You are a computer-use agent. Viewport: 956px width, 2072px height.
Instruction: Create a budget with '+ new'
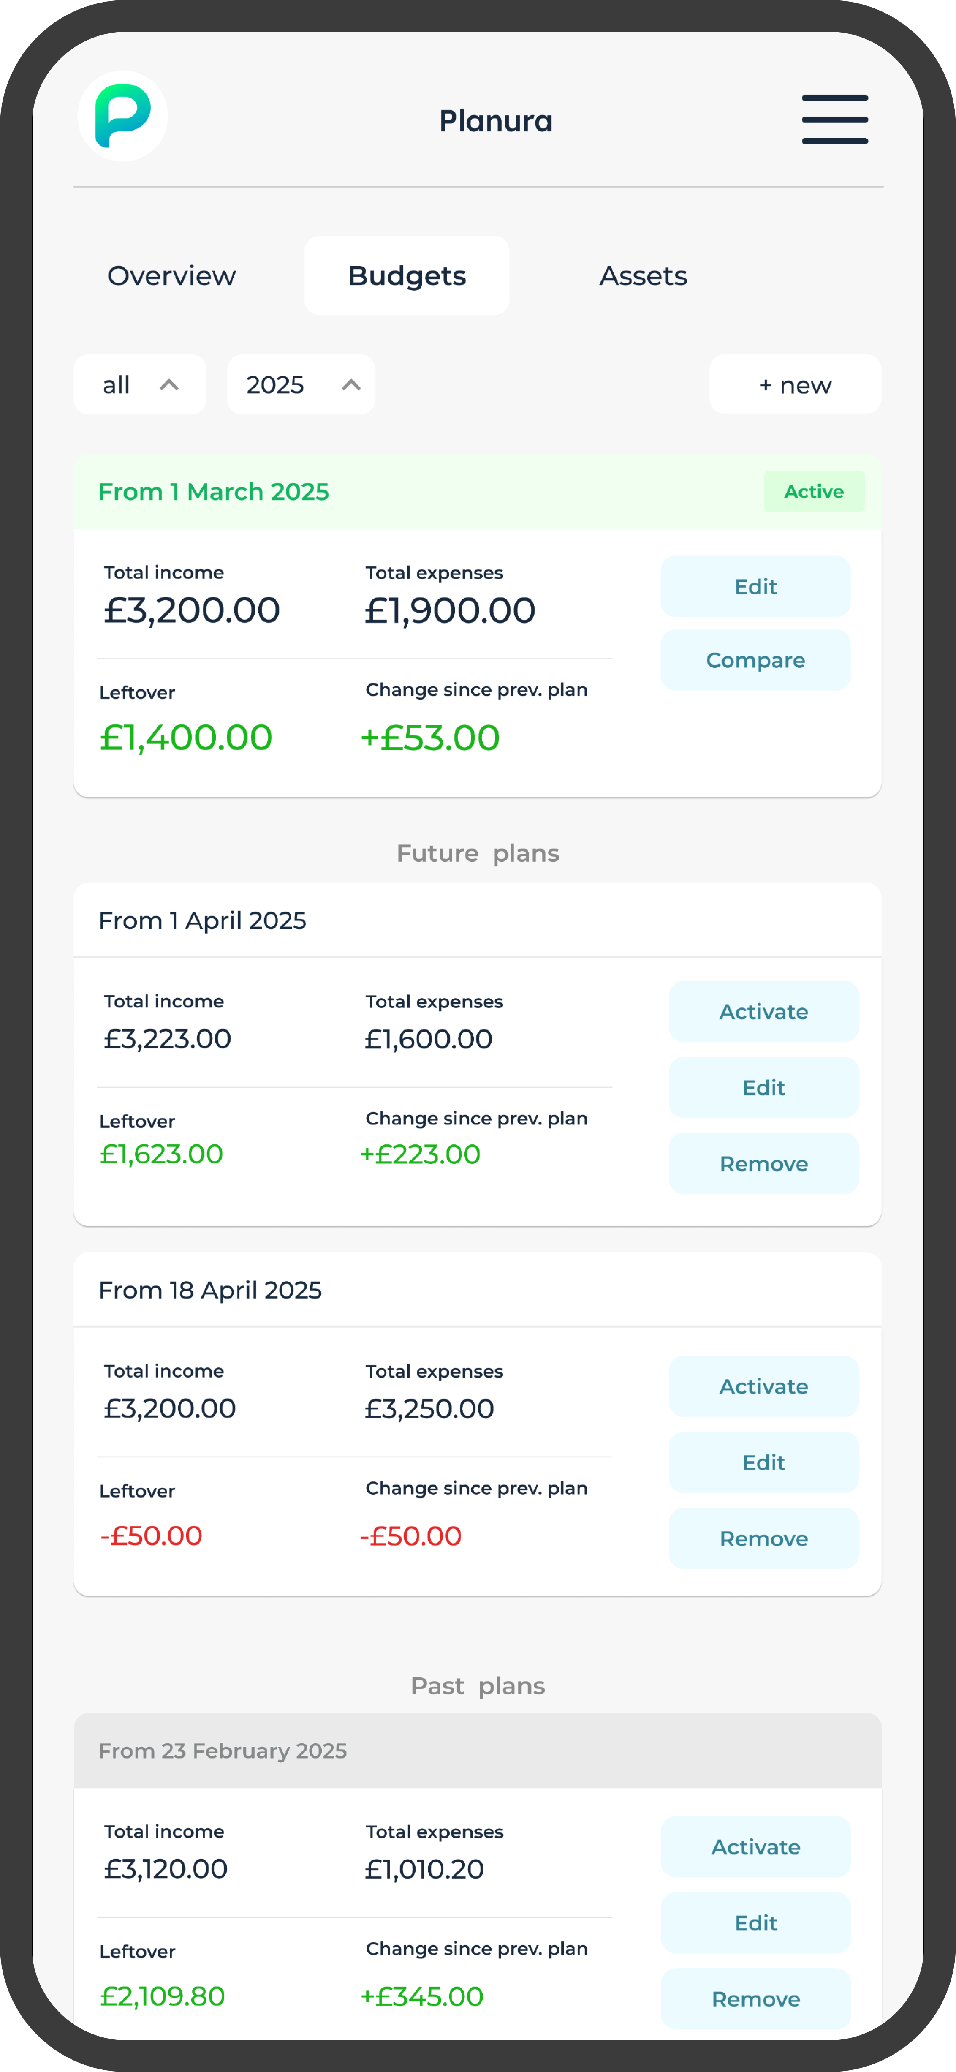pyautogui.click(x=795, y=384)
